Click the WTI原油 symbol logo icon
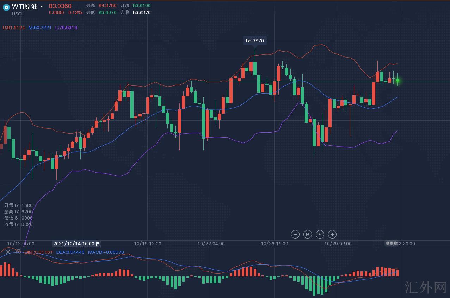The width and height of the screenshot is (450, 298). click(x=6, y=7)
